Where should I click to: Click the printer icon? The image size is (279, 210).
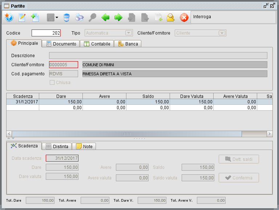click(x=79, y=17)
